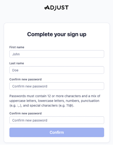Image resolution: width=113 pixels, height=145 pixels.
Task: Click Confirm new password label below requirements text
Action: click(x=25, y=114)
